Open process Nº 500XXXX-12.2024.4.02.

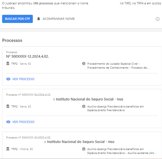pyautogui.click(x=27, y=56)
